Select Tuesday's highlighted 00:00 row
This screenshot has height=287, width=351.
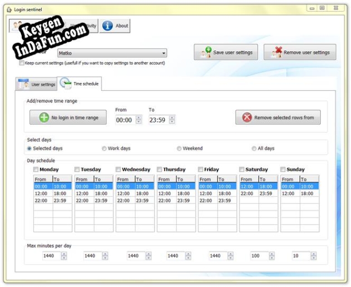coord(94,186)
